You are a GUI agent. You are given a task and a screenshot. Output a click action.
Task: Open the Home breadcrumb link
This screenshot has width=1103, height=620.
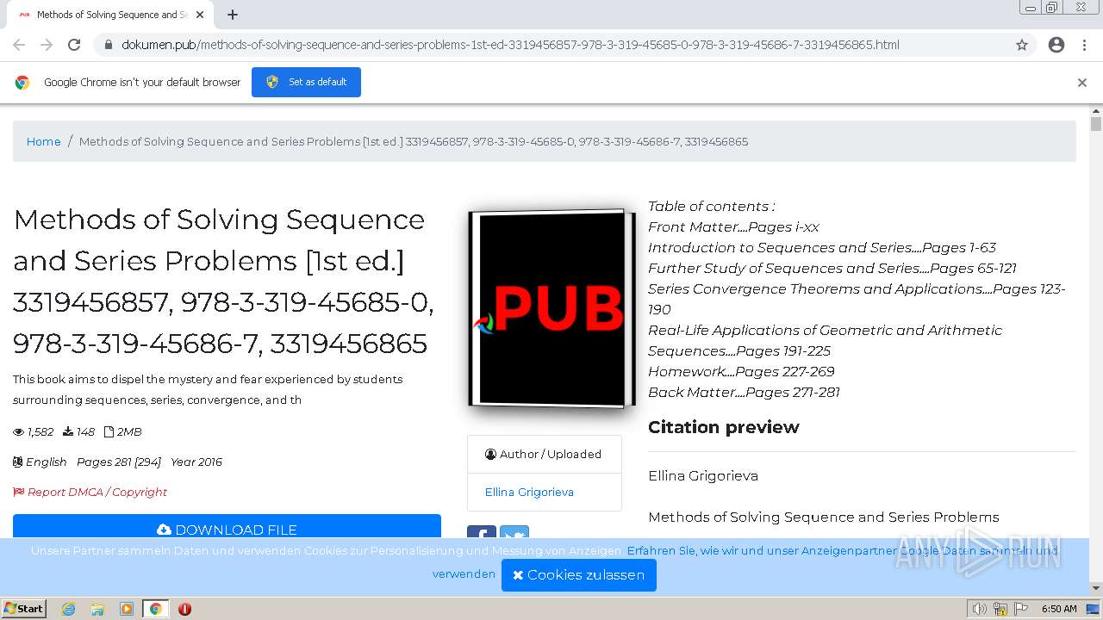pyautogui.click(x=43, y=141)
